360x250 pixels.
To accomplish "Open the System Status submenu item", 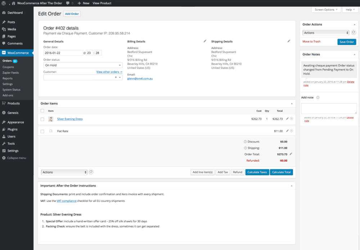I will pyautogui.click(x=12, y=90).
